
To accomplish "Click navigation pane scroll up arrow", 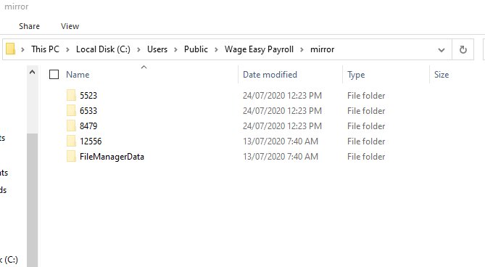I will [32, 73].
